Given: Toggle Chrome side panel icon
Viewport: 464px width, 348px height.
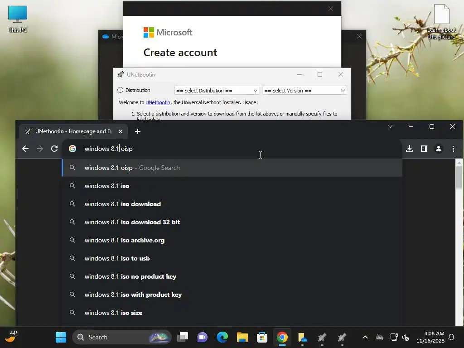Looking at the screenshot, I should (x=424, y=149).
